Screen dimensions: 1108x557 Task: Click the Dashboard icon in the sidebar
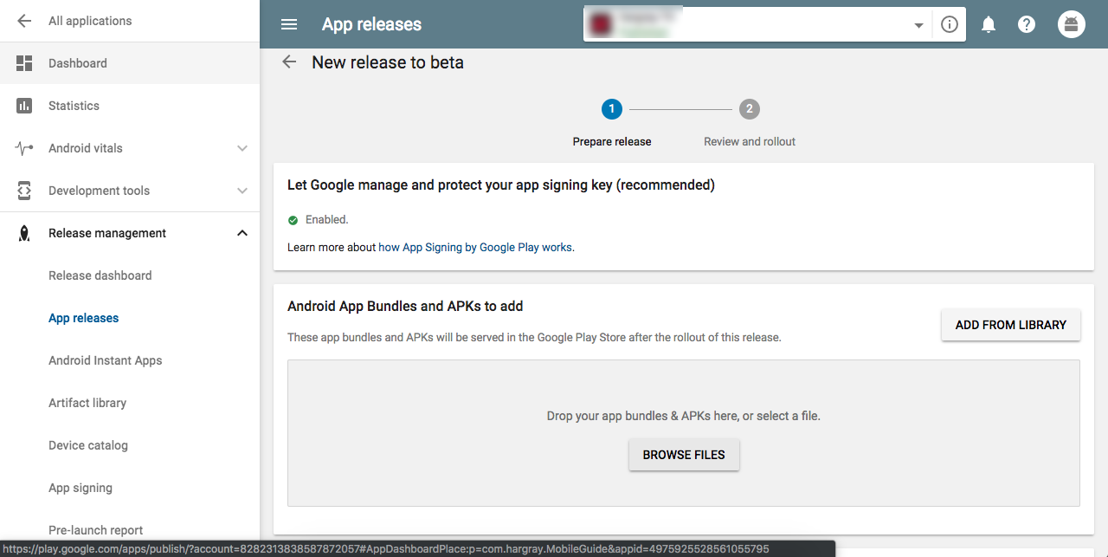pyautogui.click(x=23, y=62)
